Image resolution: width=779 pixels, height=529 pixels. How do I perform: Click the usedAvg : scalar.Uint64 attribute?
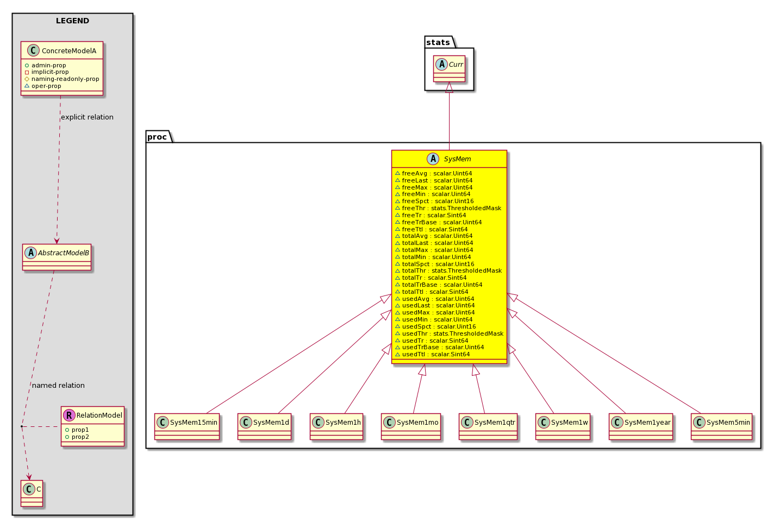pos(438,299)
